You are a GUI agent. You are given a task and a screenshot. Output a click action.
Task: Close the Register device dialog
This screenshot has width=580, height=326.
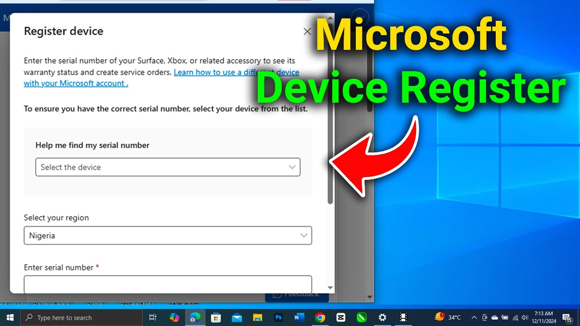pos(307,32)
